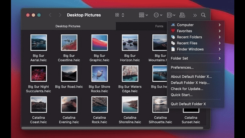Click the Finder Windows document icon
The width and height of the screenshot is (245, 138).
click(x=173, y=49)
